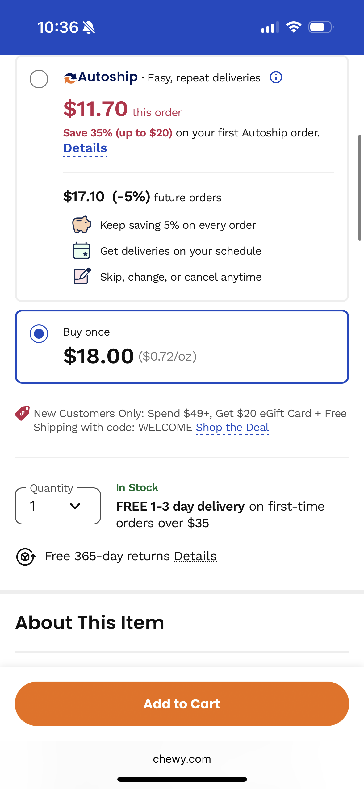Tap the free returns box icon
The width and height of the screenshot is (364, 789).
coord(26,557)
